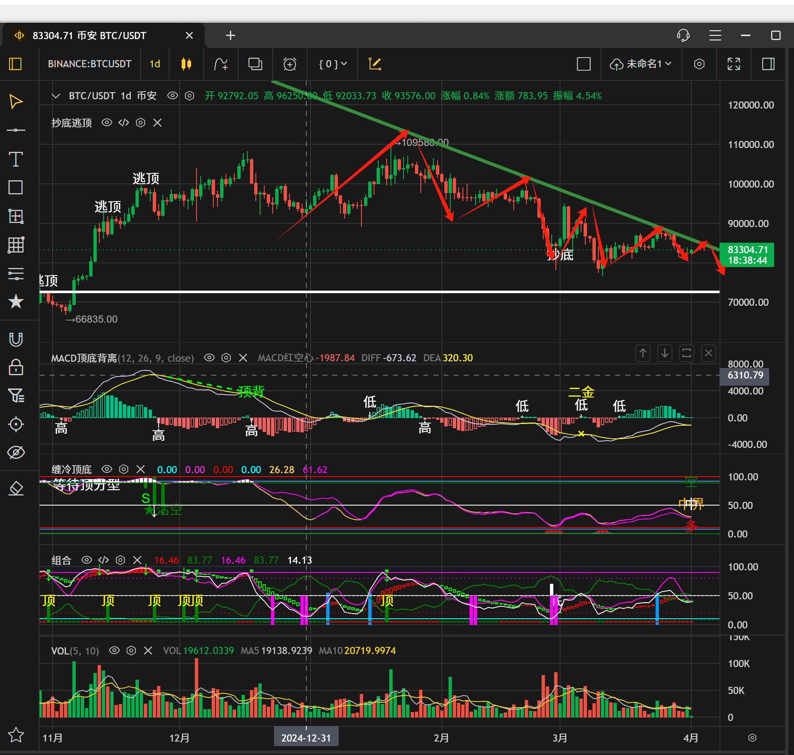The width and height of the screenshot is (794, 755).
Task: Toggle the right sidebar panel icon
Action: coord(768,64)
